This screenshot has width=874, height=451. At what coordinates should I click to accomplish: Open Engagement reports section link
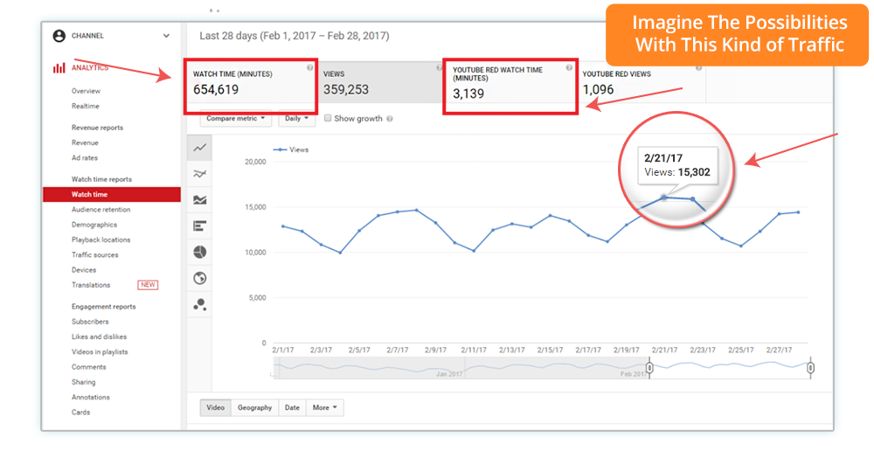click(104, 307)
